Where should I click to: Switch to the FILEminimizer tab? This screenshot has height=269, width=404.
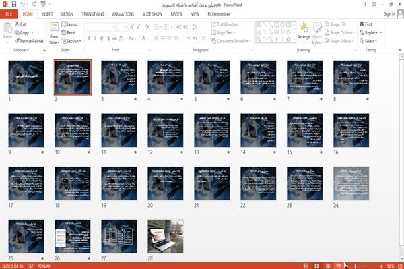tap(219, 14)
